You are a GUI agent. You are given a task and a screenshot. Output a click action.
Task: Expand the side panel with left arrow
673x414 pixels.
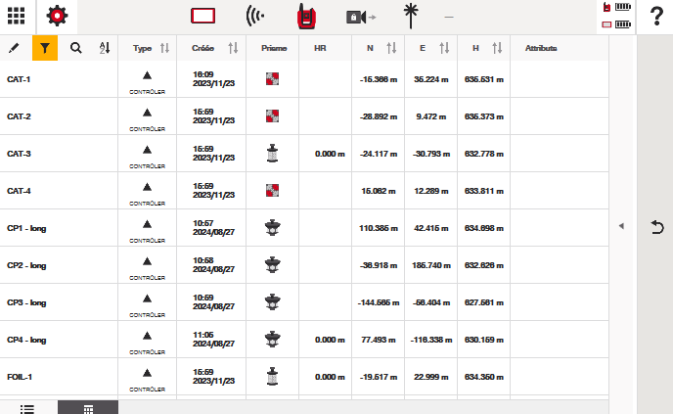[x=621, y=226]
